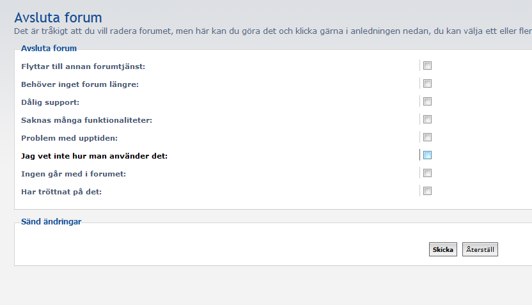Click the "Ingen går med i forumet:" label text
The width and height of the screenshot is (532, 305).
pos(74,174)
